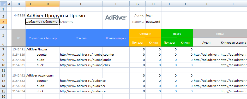Select the Всего Клики value in row 12
The height and width of the screenshot is (99, 247).
click(185, 75)
